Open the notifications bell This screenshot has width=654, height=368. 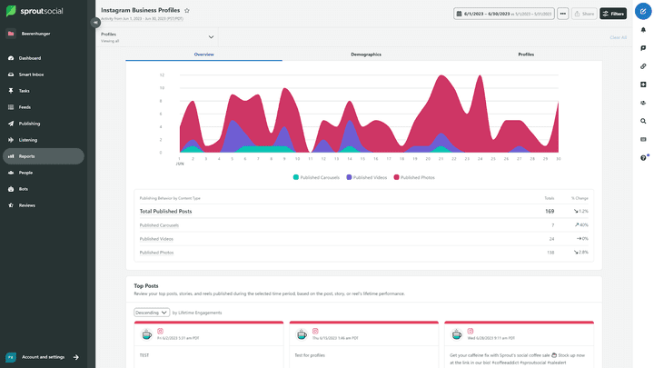643,30
